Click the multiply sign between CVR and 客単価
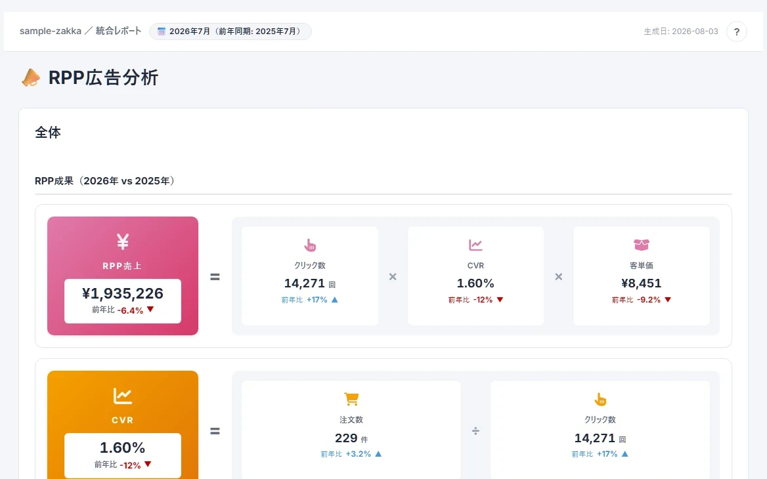 point(559,277)
